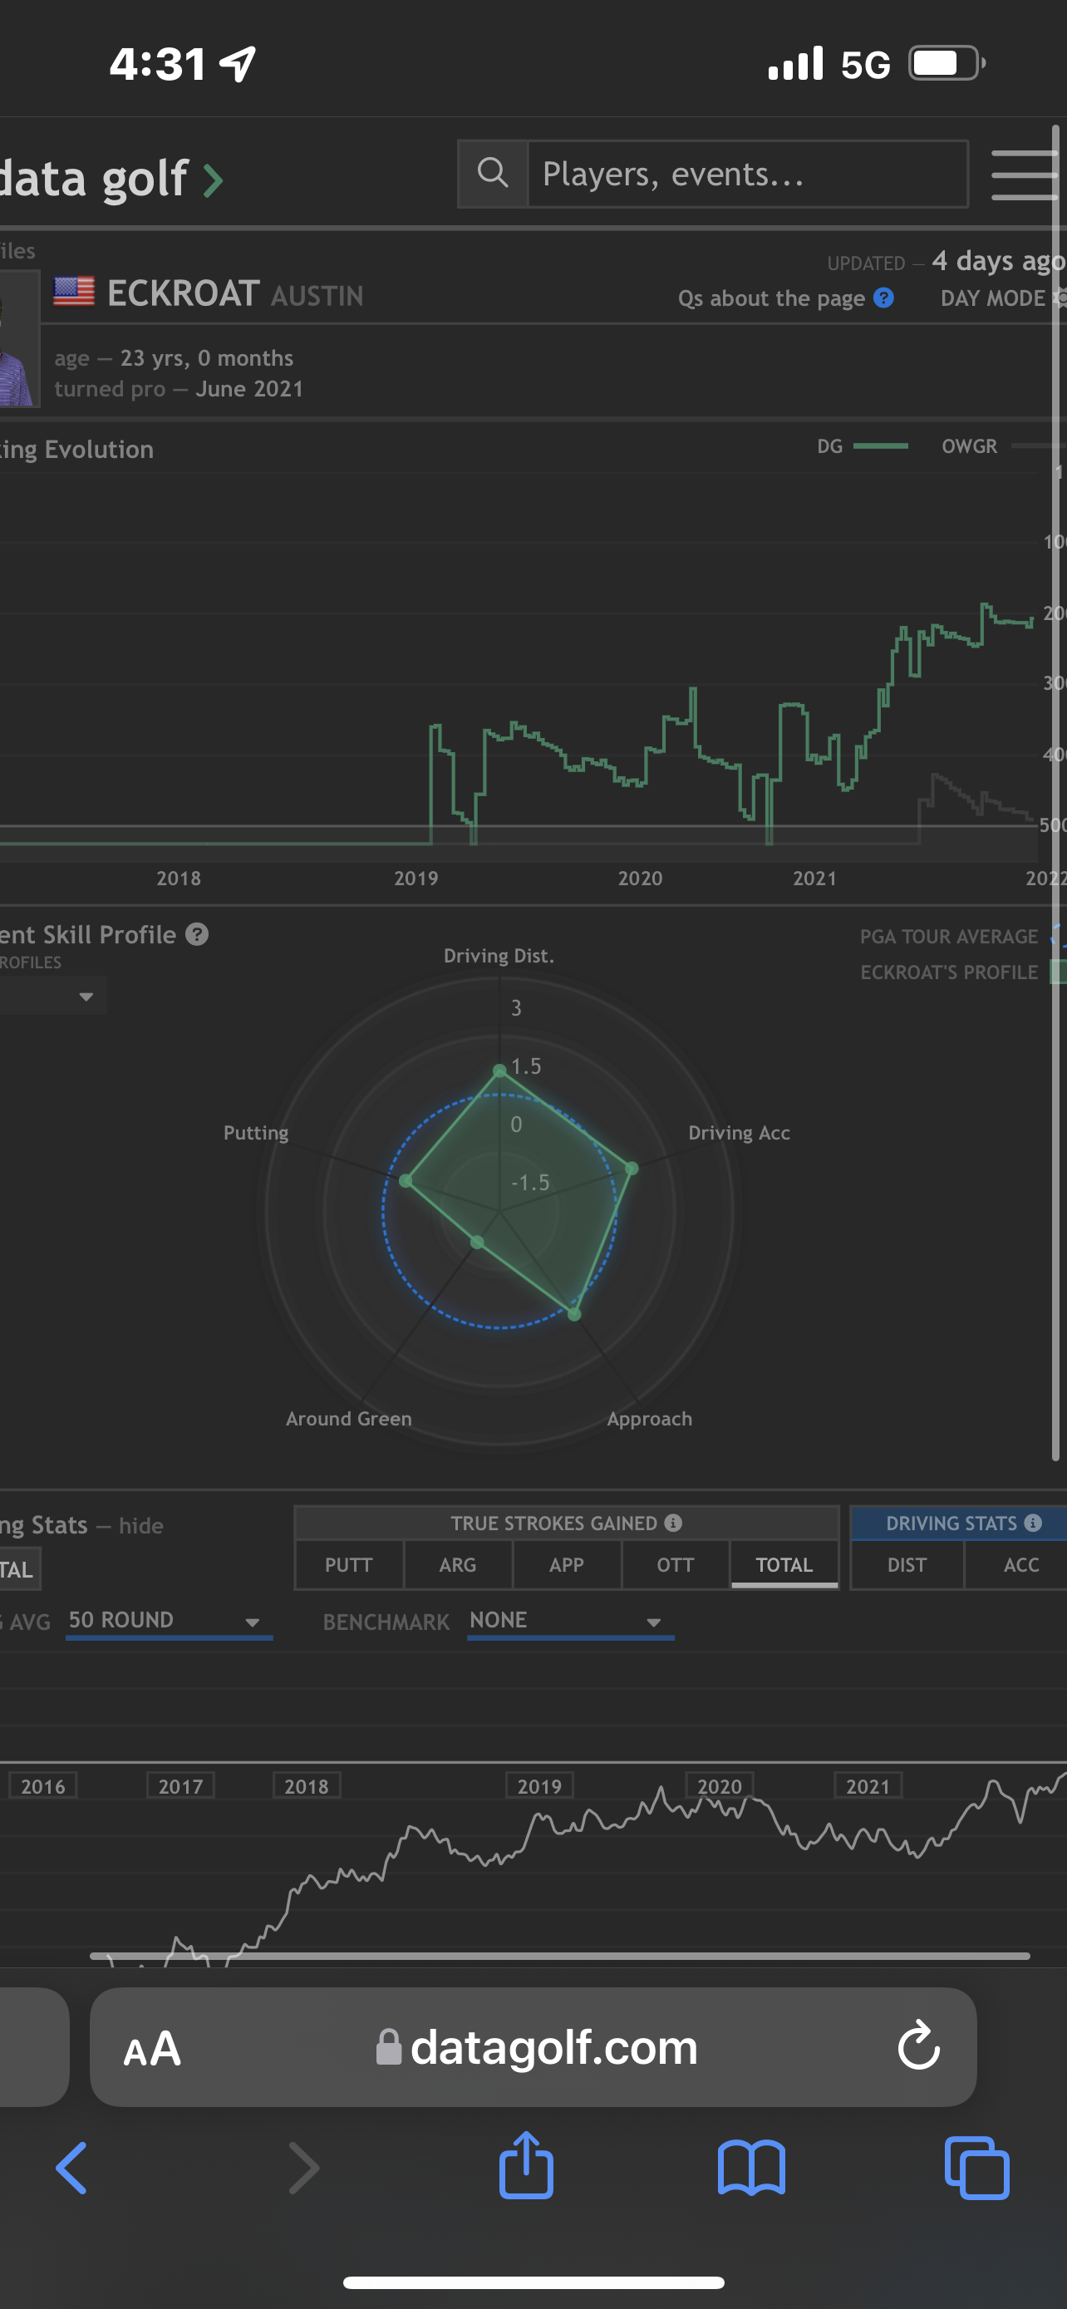1067x2309 pixels.
Task: Toggle ECKROAT'S PROFILE on the radar chart
Action: pos(962,972)
